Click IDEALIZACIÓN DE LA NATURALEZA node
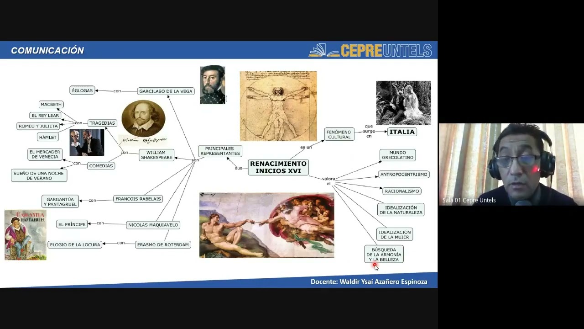The width and height of the screenshot is (584, 329). click(x=401, y=210)
